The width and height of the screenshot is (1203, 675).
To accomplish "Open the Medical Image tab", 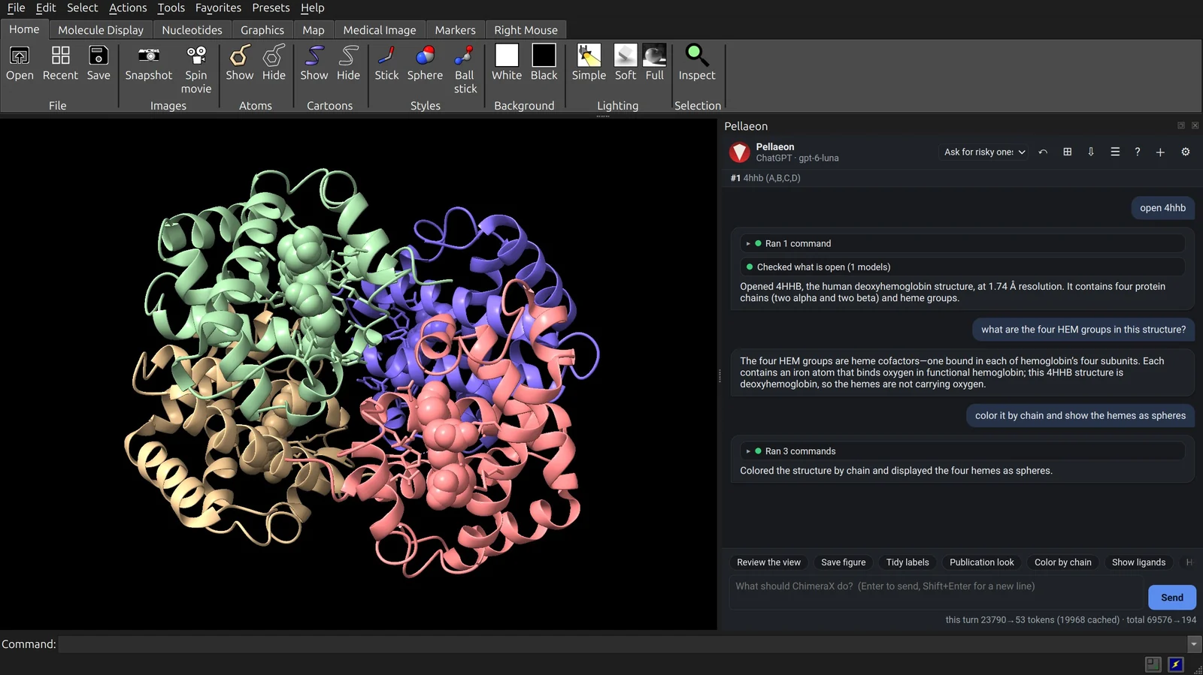I will pos(380,30).
